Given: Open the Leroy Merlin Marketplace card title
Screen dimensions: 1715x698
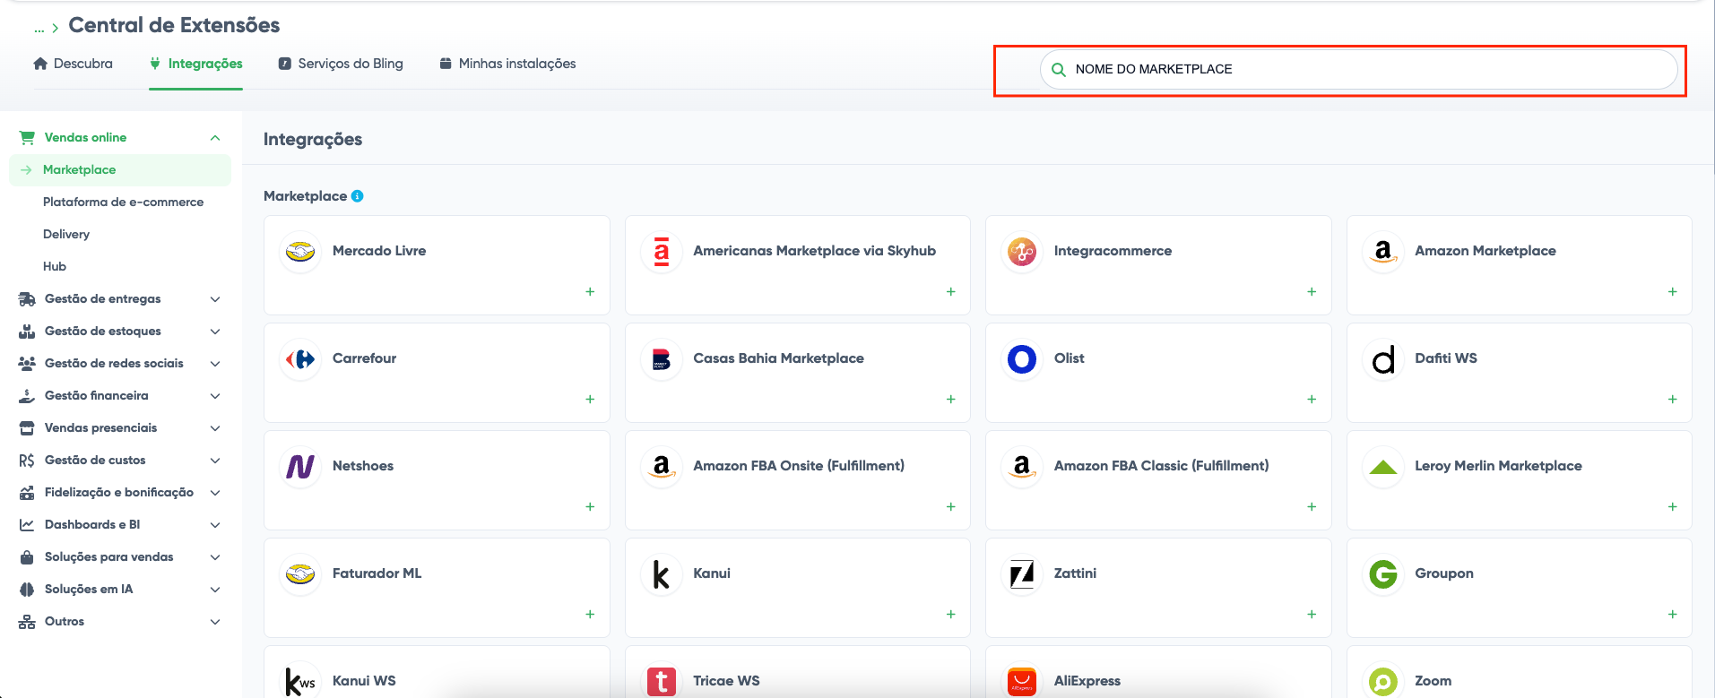Looking at the screenshot, I should (x=1498, y=466).
